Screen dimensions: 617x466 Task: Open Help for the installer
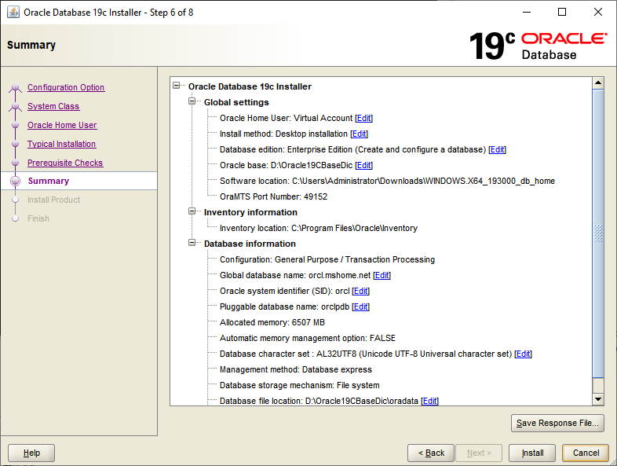pos(31,453)
